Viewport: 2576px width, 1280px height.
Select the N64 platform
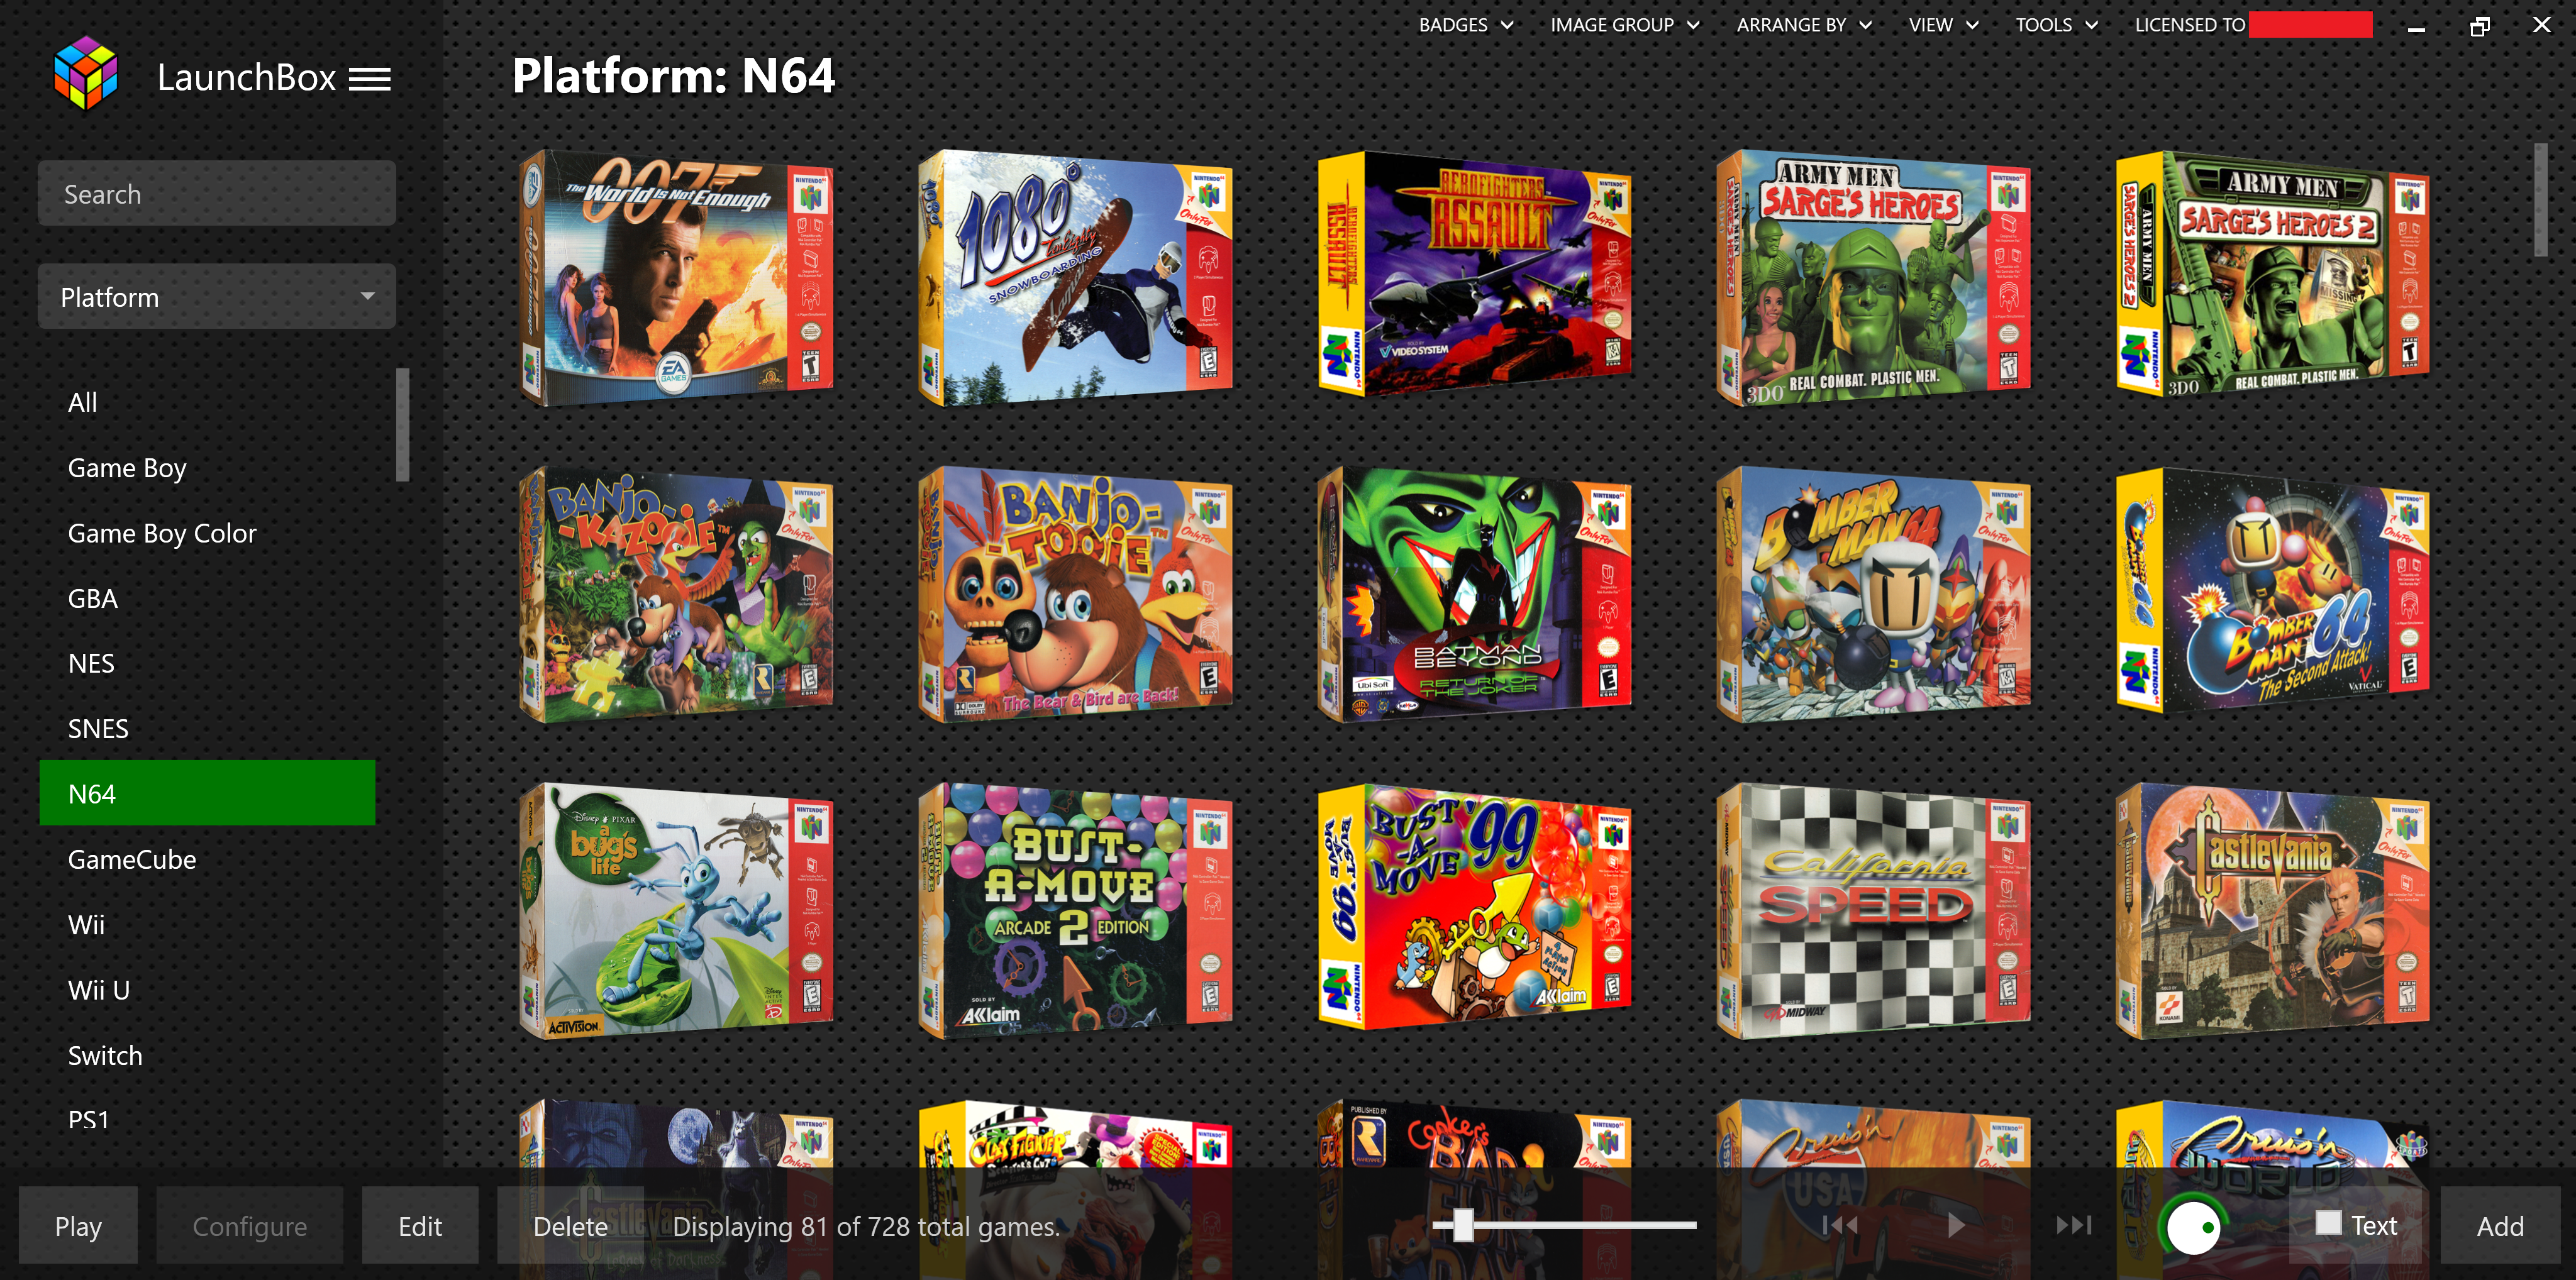[x=207, y=793]
